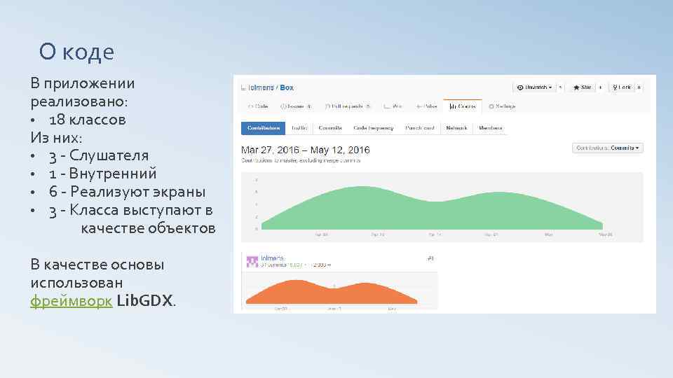Click the watchers count next to Unwatch
This screenshot has height=378, width=673.
560,87
